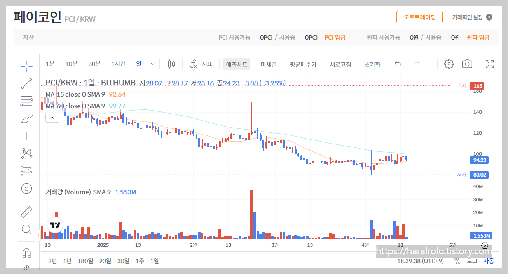Click 새로고침 refresh button
This screenshot has width=508, height=274.
coord(340,64)
